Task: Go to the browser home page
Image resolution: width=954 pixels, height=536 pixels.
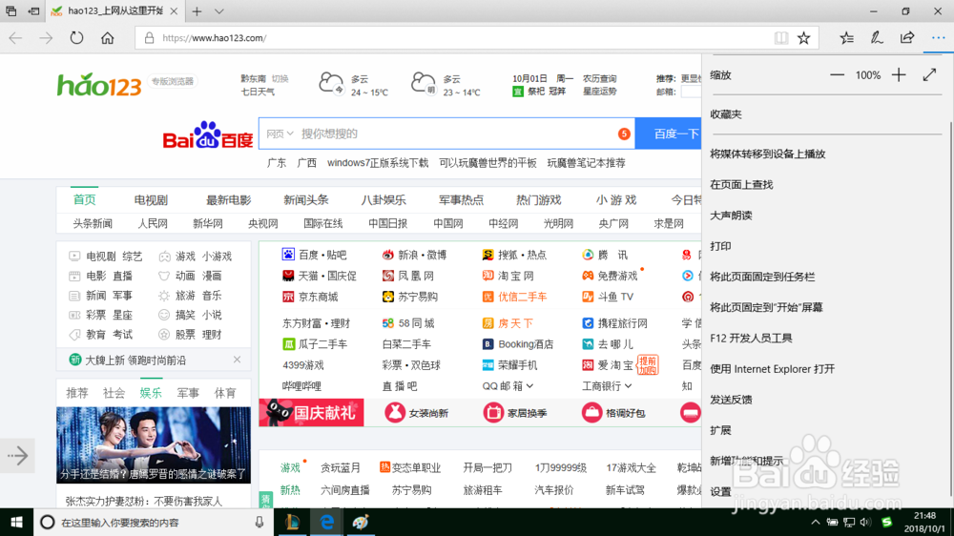Action: coord(108,38)
